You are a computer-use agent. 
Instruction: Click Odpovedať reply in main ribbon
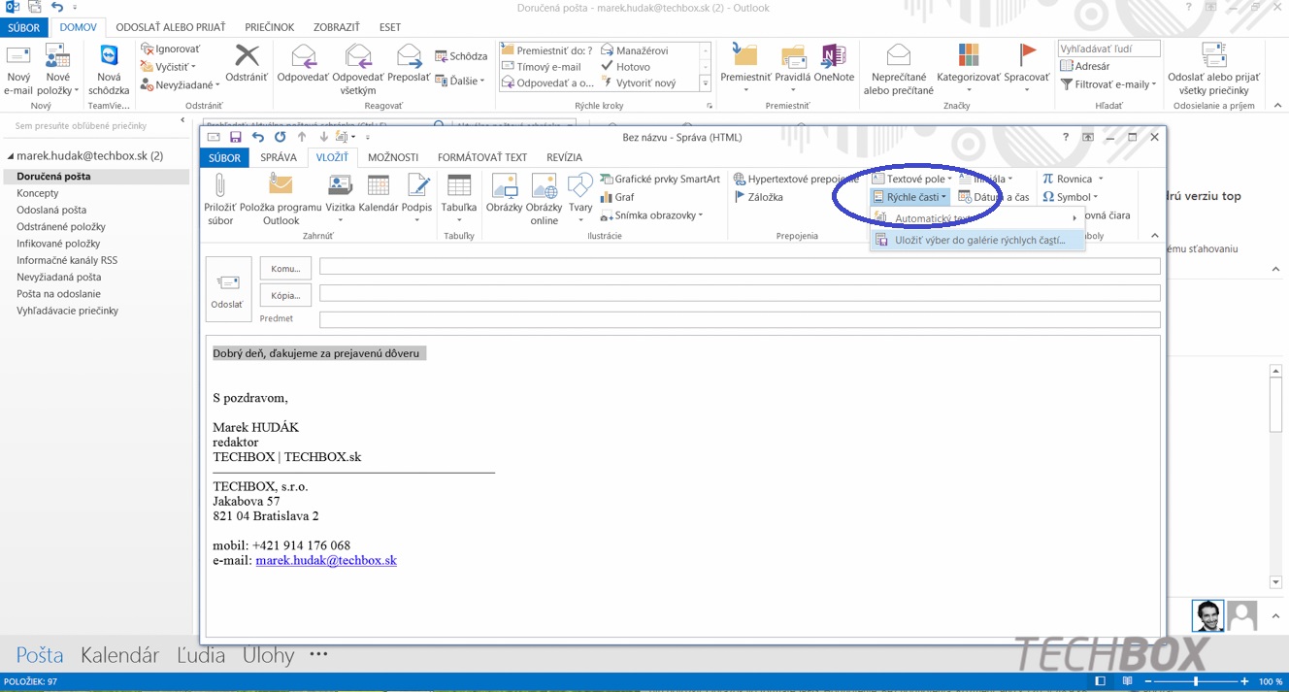(303, 64)
